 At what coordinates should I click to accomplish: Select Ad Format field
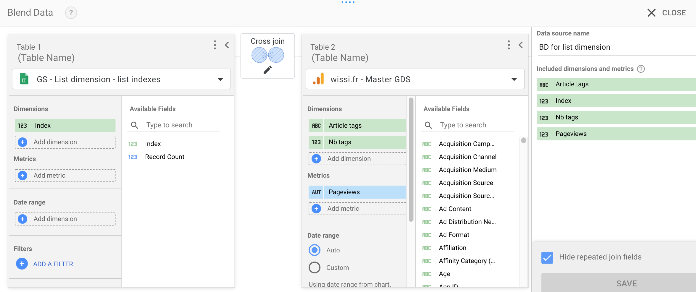(454, 235)
